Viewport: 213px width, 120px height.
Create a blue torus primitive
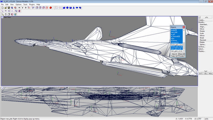point(77,8)
